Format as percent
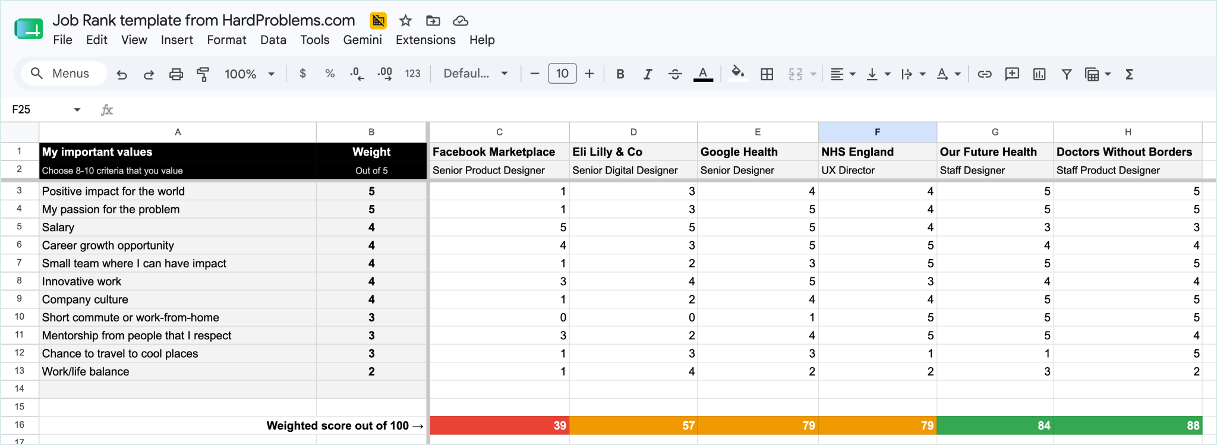This screenshot has height=445, width=1217. (330, 74)
